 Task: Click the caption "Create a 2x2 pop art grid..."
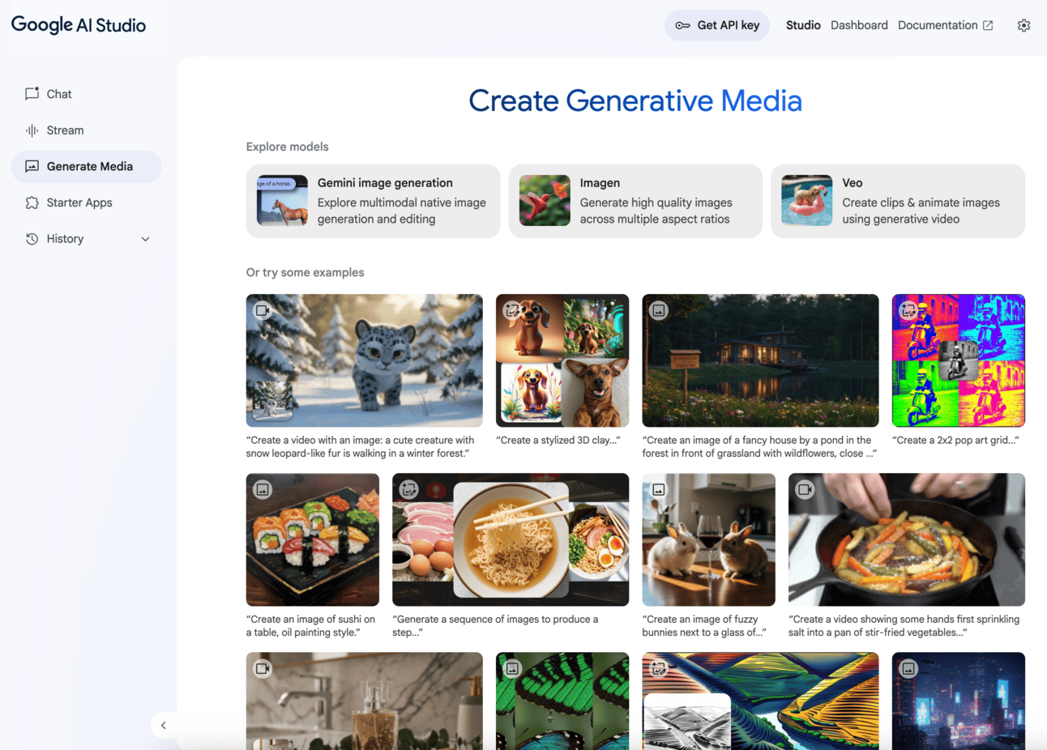pyautogui.click(x=955, y=441)
